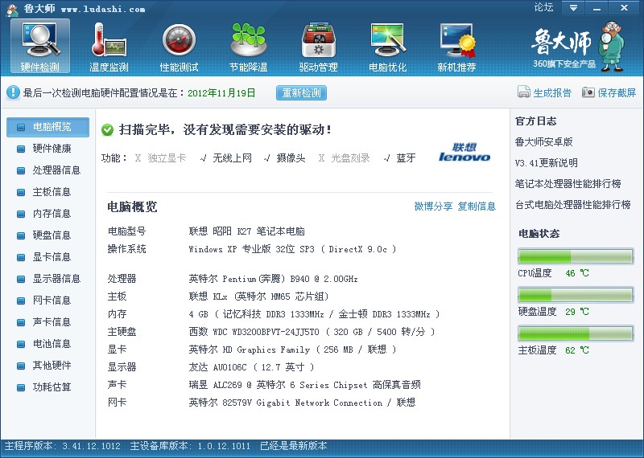Click the 硬盘温度 green progress bar
The image size is (644, 458).
(x=576, y=295)
